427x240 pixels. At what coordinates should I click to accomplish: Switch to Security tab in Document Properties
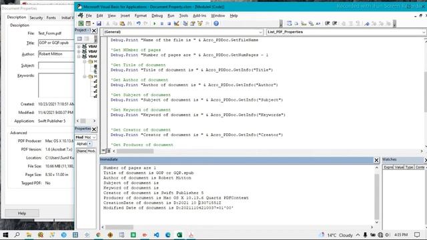36,18
